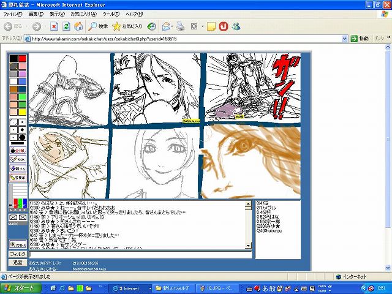
Task: Click the chat message input field
Action: (x=140, y=255)
